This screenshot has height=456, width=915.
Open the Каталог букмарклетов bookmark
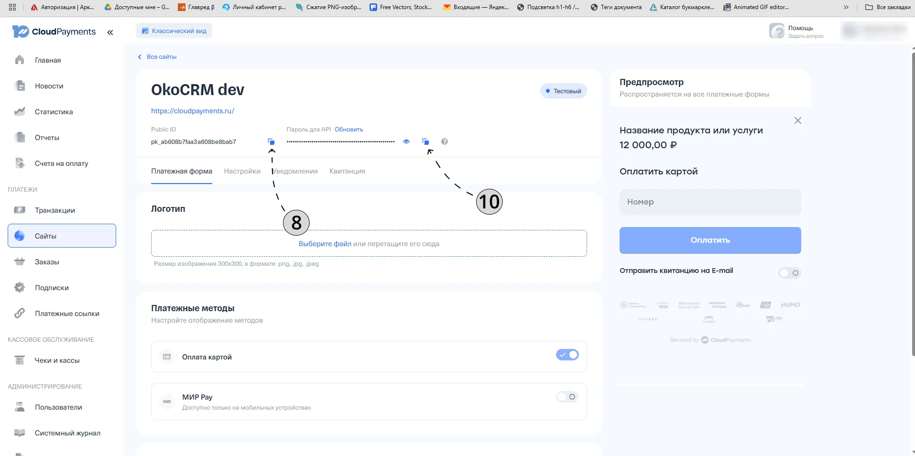coord(682,7)
